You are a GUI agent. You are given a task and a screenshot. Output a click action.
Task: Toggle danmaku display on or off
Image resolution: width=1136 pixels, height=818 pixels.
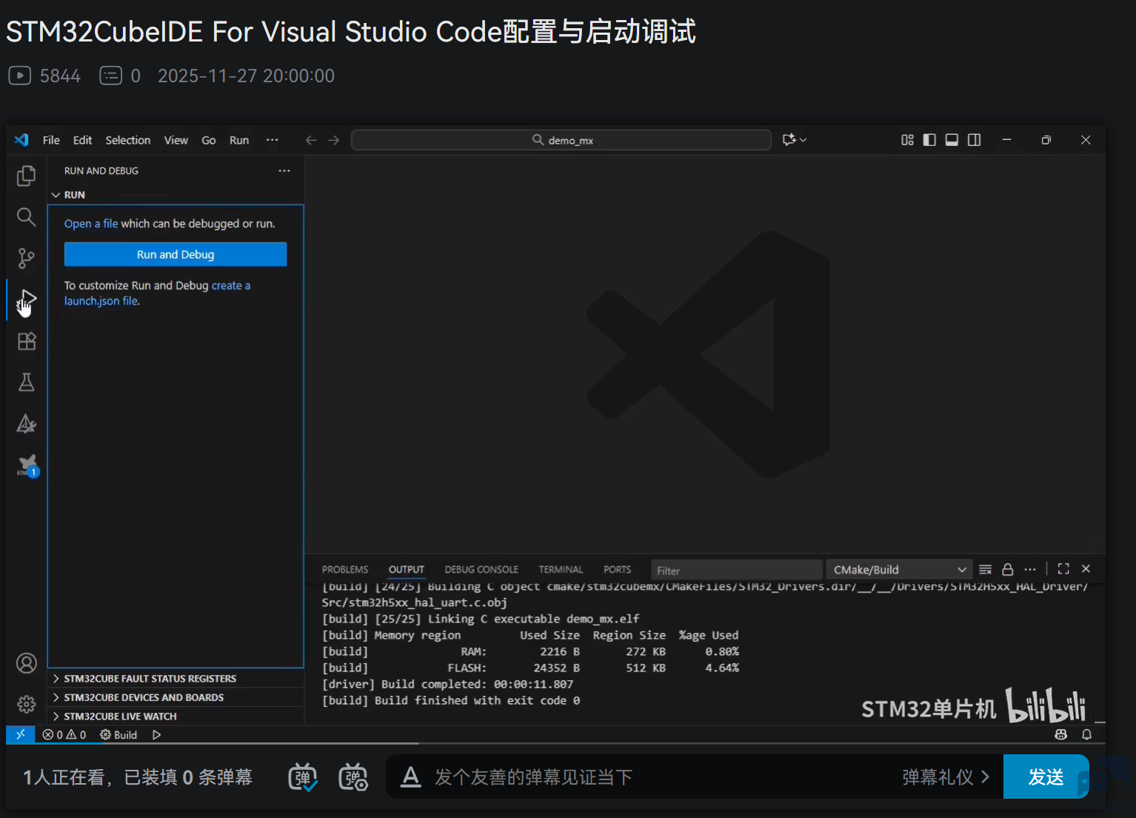pos(302,777)
